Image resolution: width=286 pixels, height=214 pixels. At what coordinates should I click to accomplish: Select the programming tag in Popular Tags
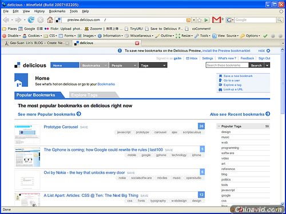[x=230, y=148]
